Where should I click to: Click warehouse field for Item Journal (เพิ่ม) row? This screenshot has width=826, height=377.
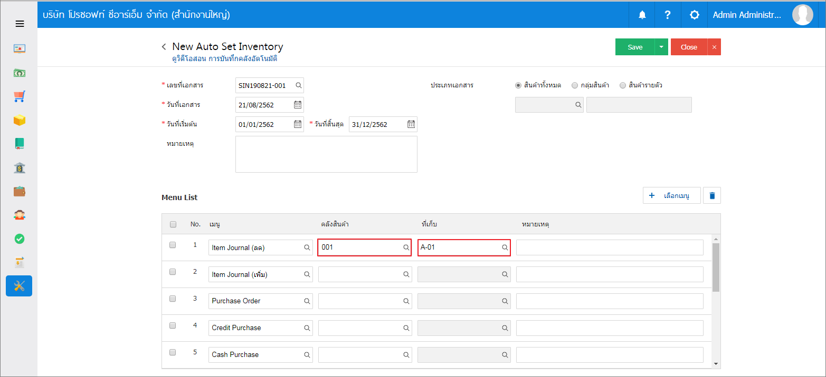click(x=365, y=274)
